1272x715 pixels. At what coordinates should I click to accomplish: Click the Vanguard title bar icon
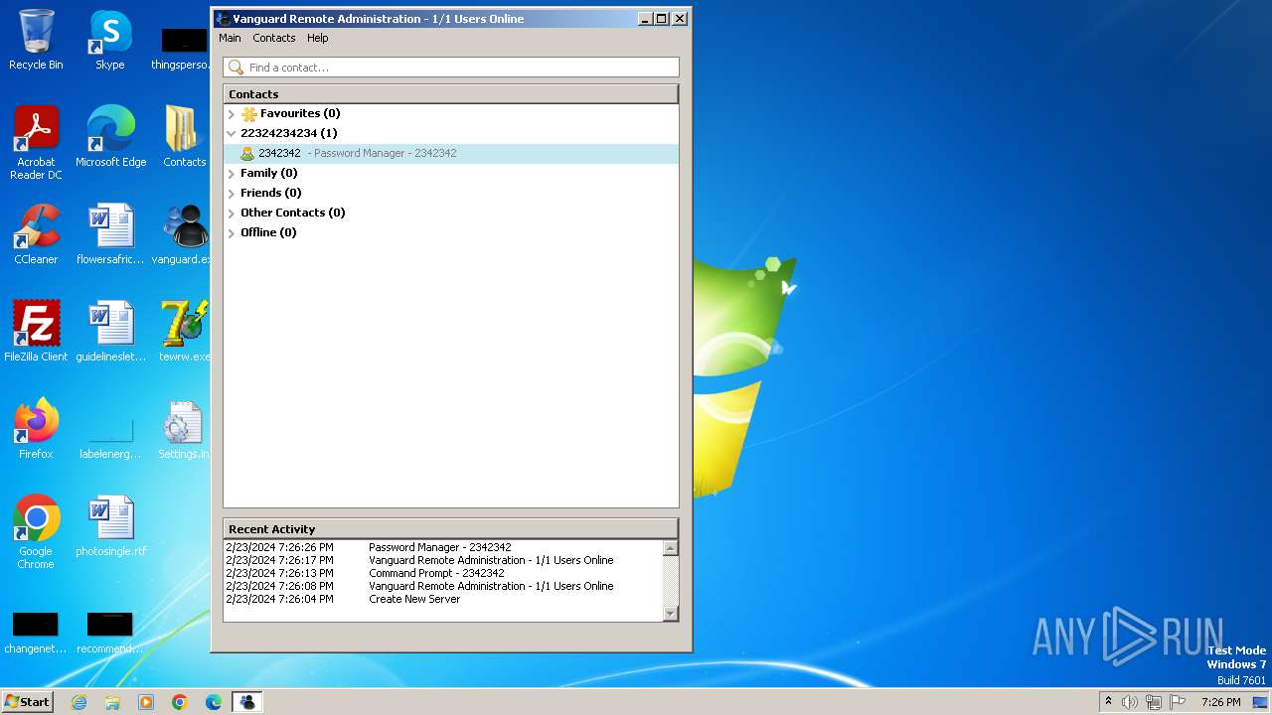pyautogui.click(x=224, y=19)
